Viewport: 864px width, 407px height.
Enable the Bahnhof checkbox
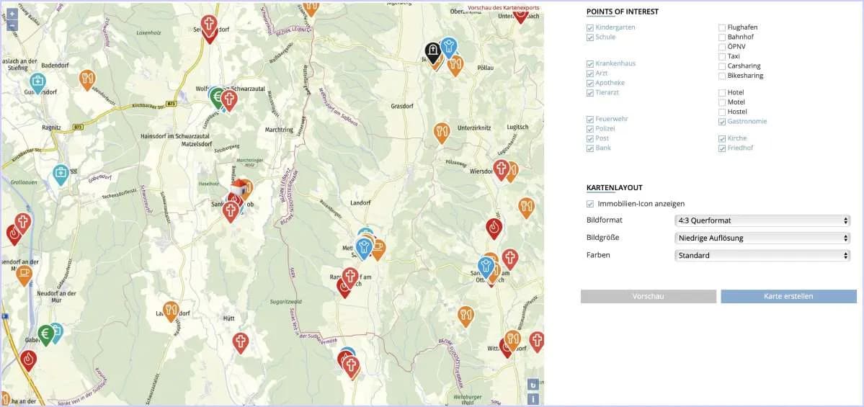pyautogui.click(x=722, y=37)
